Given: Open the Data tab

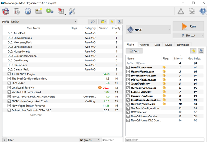Looking at the screenshot, I should pyautogui.click(x=157, y=45).
